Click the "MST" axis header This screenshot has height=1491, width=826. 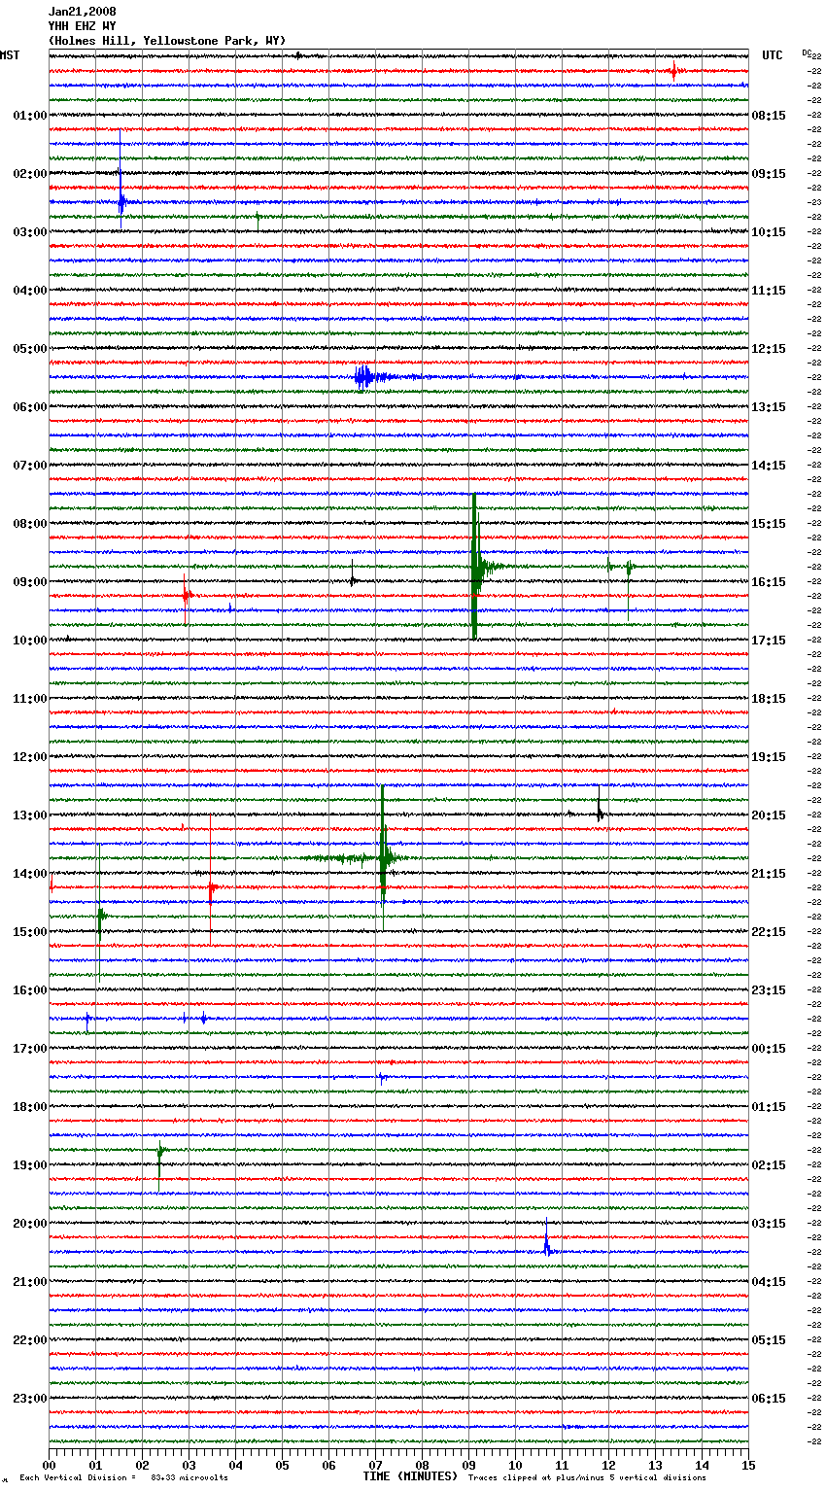(10, 55)
